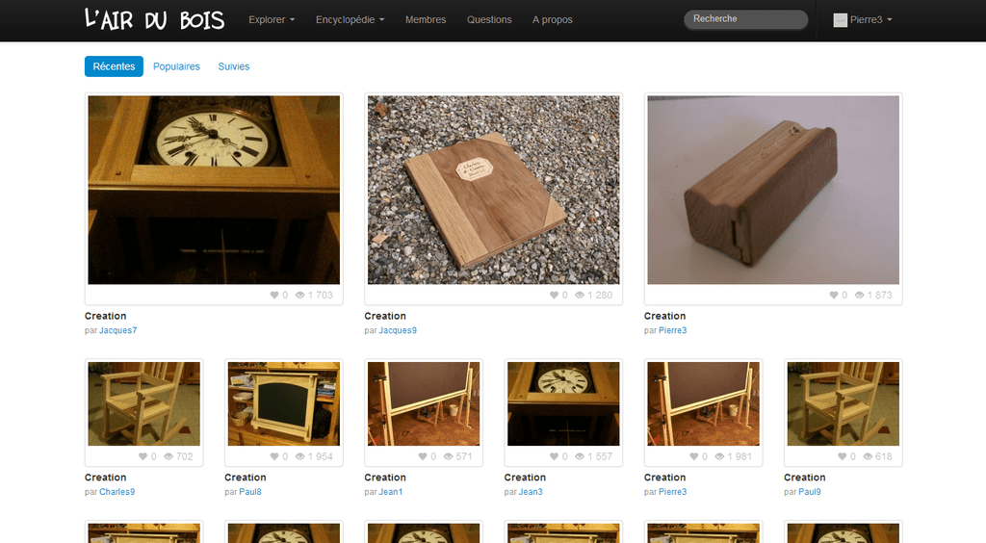The image size is (986, 543).
Task: Open the clock thumbnail by Jean3
Action: [x=563, y=403]
